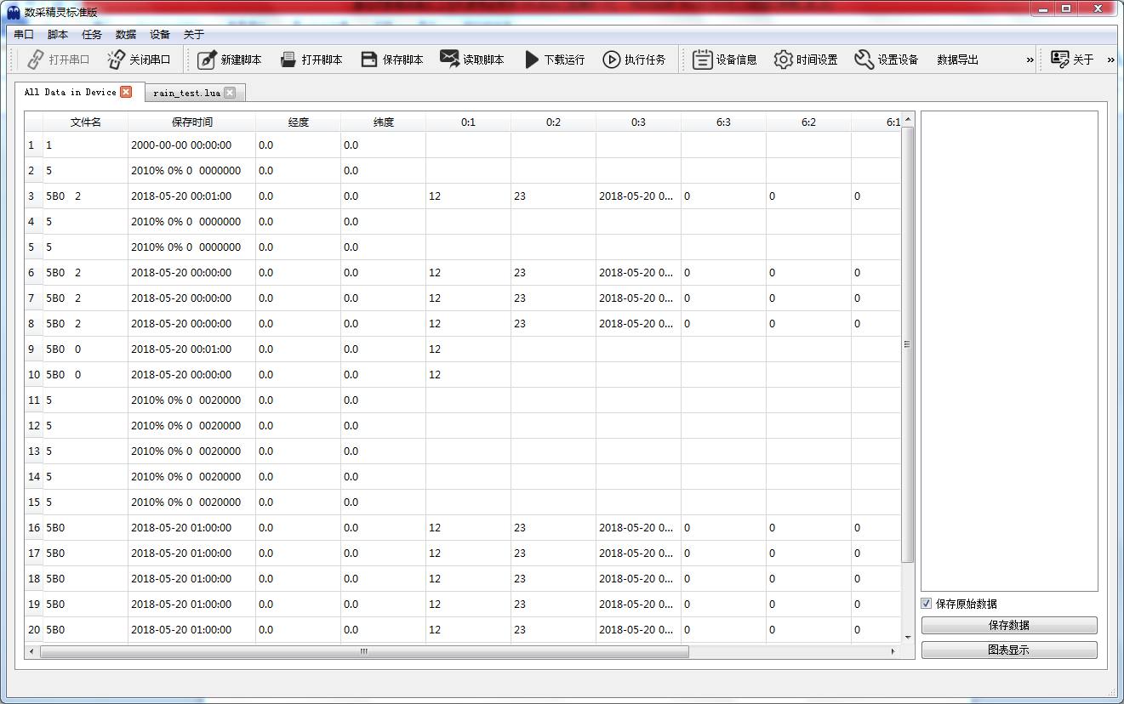Click 5B0 0 file name in row 9

tap(85, 349)
